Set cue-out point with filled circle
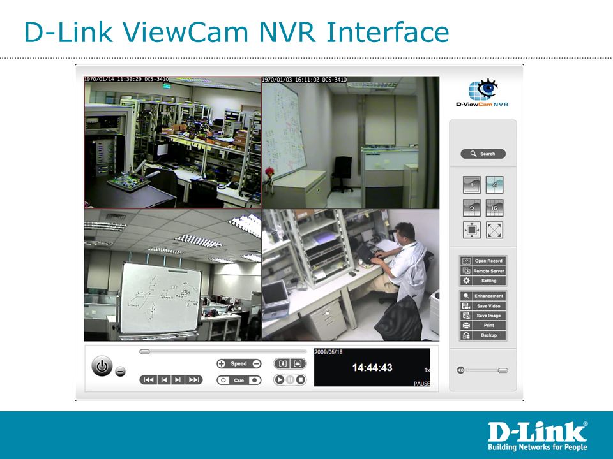The image size is (613, 459). tap(255, 380)
